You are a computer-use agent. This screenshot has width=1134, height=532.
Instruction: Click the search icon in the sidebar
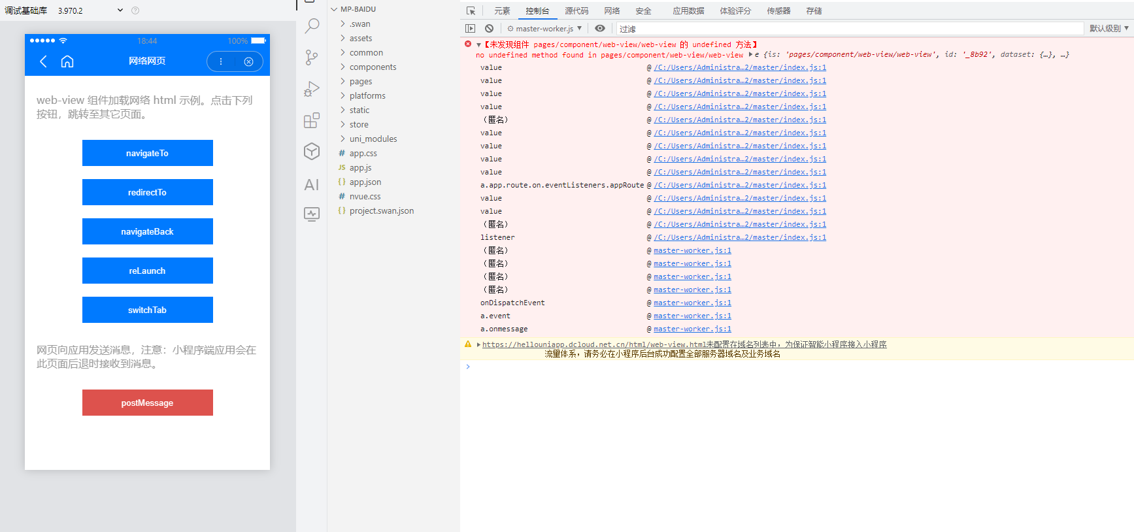coord(312,26)
